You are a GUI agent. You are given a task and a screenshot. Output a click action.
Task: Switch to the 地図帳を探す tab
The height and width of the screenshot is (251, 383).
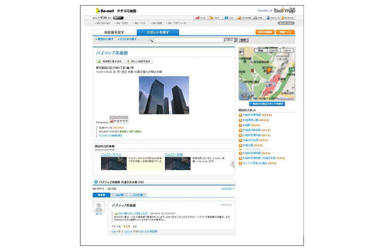click(x=117, y=31)
